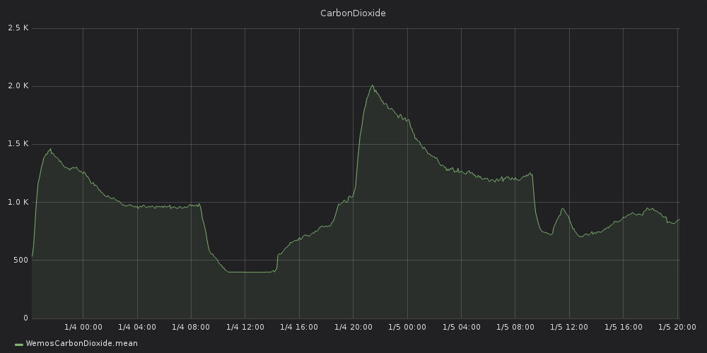Click the 500 y-axis label
This screenshot has width=707, height=353.
[x=19, y=260]
